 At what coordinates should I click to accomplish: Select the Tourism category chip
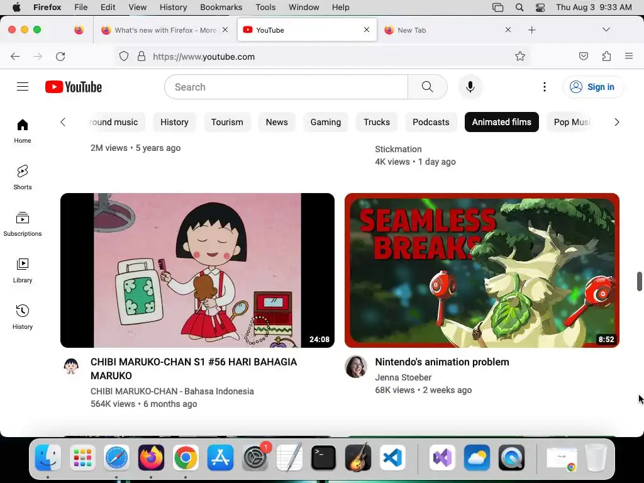227,122
